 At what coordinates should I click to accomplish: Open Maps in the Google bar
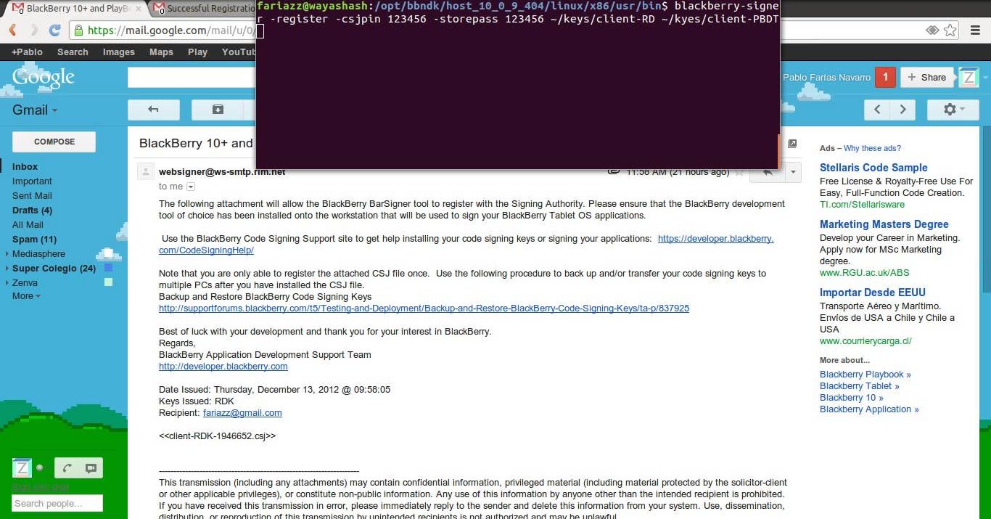click(x=161, y=52)
